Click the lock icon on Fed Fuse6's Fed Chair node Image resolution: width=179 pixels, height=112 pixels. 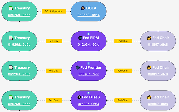149,97
